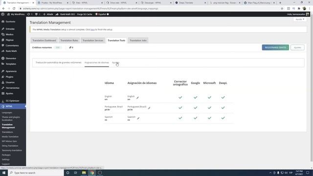Click the updates counter icon
The image size is (313, 176).
30,14
